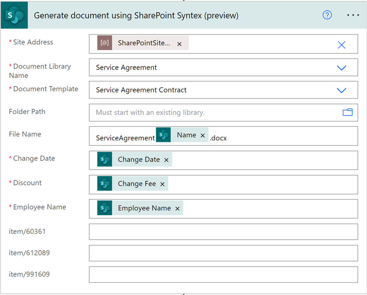The height and width of the screenshot is (295, 367).
Task: Select the Name dynamic content token
Action: [x=186, y=135]
